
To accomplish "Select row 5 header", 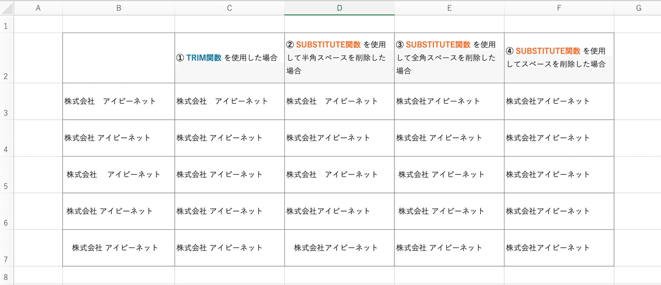I will point(7,175).
